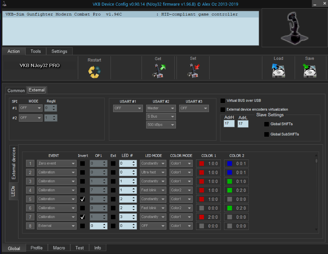Screen dimensions: 328x254
Task: Click the Get joystick icon
Action: [159, 71]
